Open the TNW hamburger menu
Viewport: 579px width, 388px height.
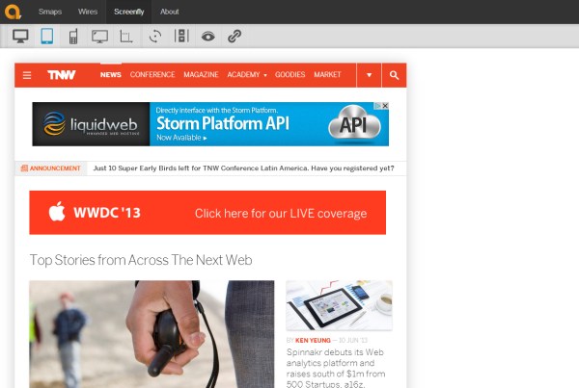click(x=27, y=75)
